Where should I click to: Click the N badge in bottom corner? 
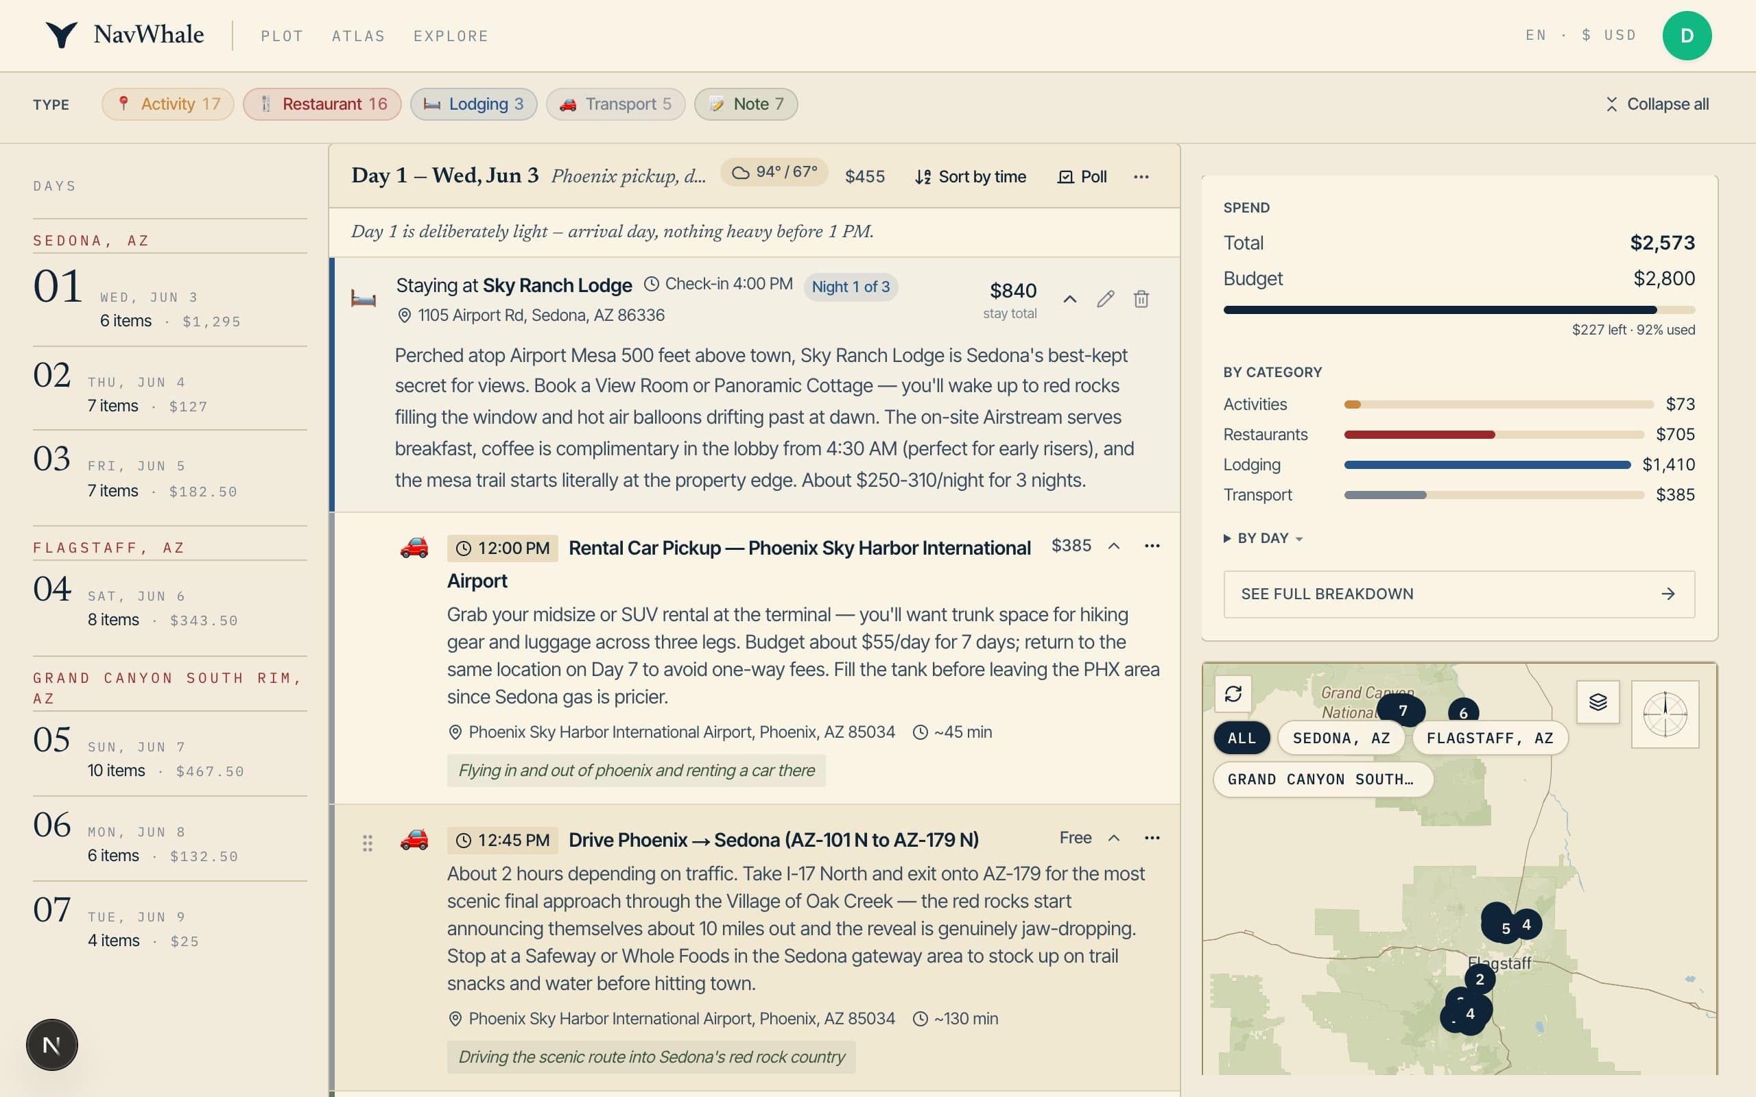tap(51, 1045)
